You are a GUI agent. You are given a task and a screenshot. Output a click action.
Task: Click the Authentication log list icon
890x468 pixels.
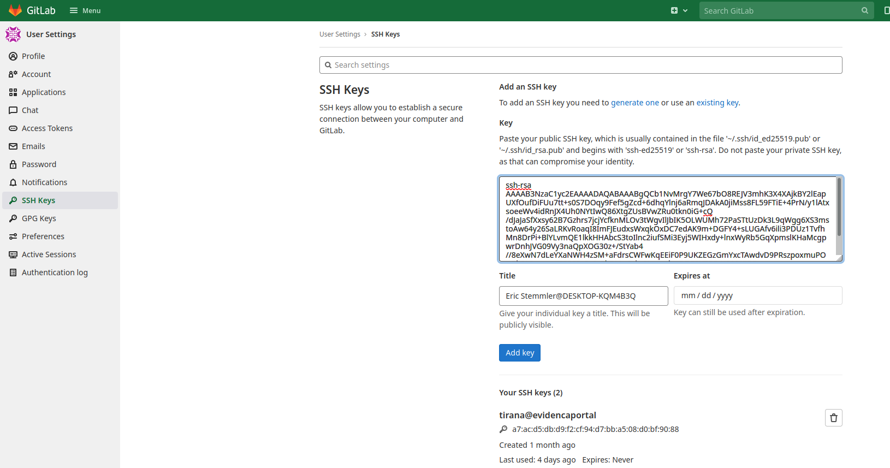click(x=13, y=272)
